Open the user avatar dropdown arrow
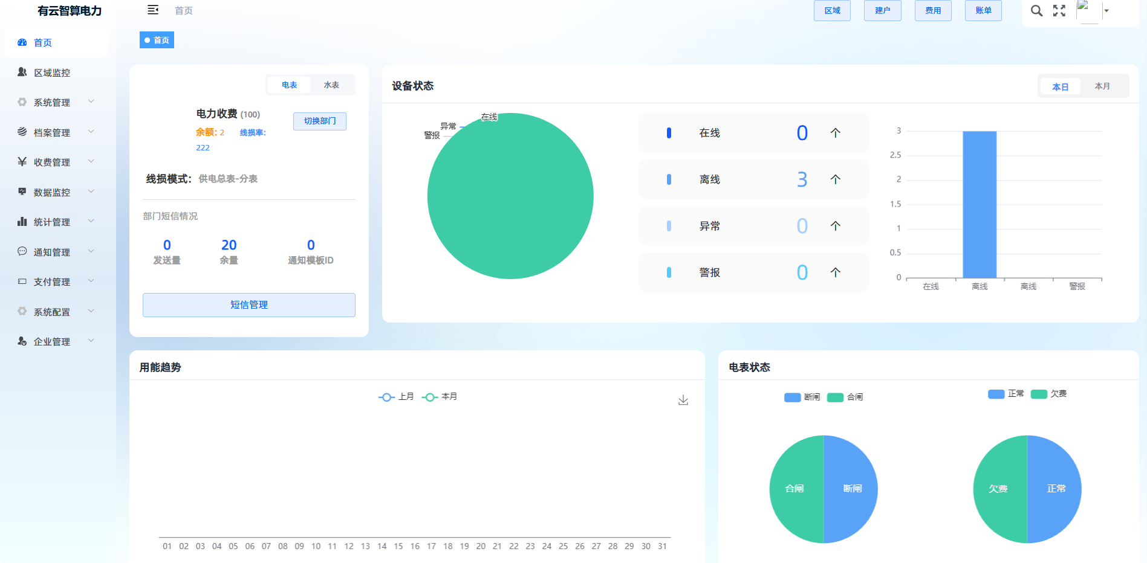The width and height of the screenshot is (1147, 563). pos(1106,11)
